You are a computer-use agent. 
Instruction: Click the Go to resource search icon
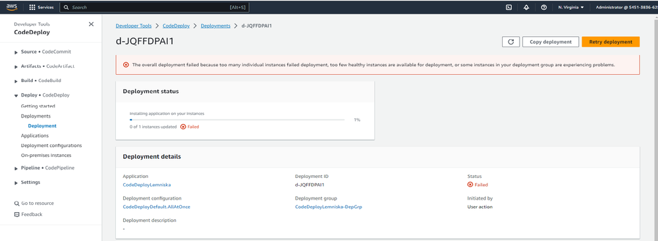16,204
